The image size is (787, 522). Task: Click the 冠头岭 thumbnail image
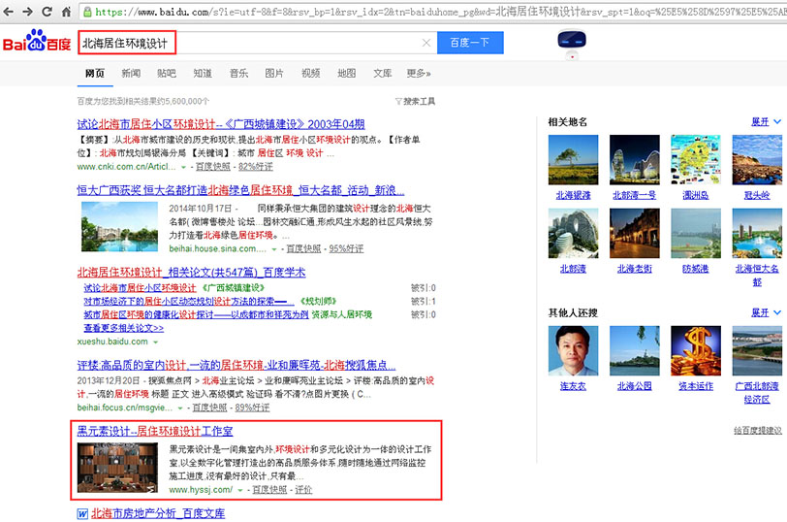click(757, 160)
